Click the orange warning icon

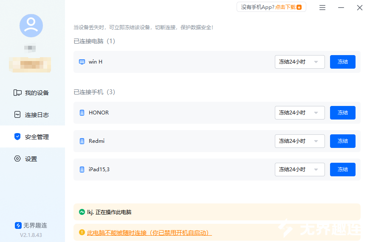click(82, 233)
